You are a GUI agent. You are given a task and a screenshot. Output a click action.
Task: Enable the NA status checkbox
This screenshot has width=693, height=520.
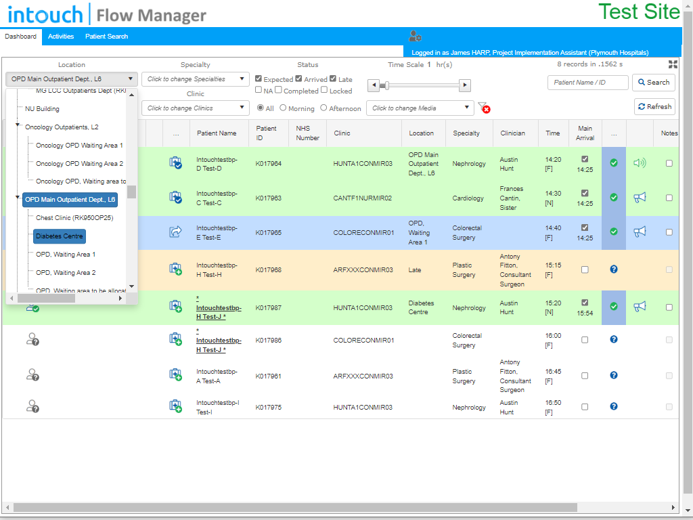pos(259,90)
